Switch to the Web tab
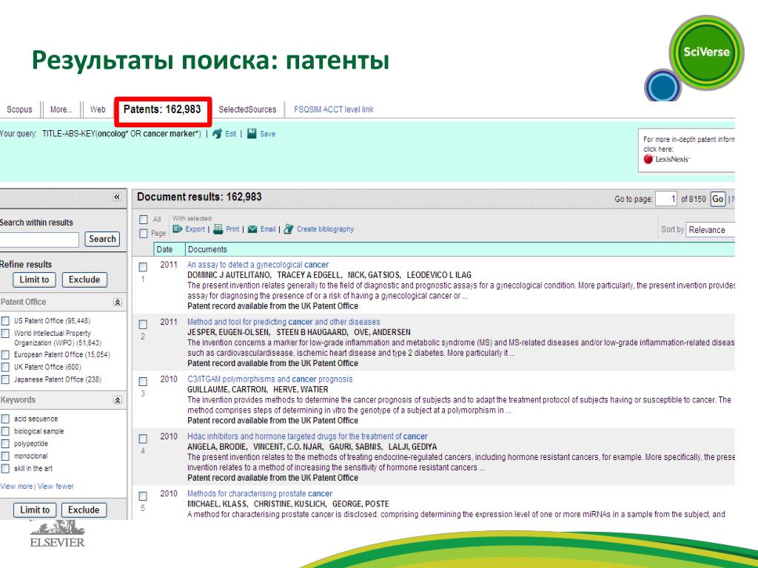 [98, 109]
